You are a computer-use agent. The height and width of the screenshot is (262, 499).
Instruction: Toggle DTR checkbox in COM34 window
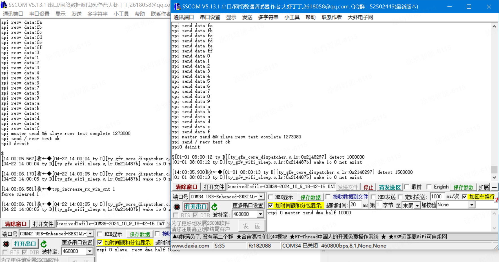click(x=195, y=215)
